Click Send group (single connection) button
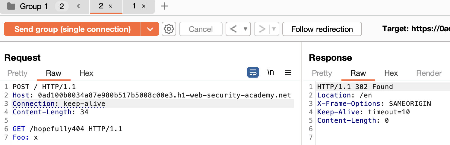Viewport: 450px width, 145px height. pyautogui.click(x=72, y=29)
